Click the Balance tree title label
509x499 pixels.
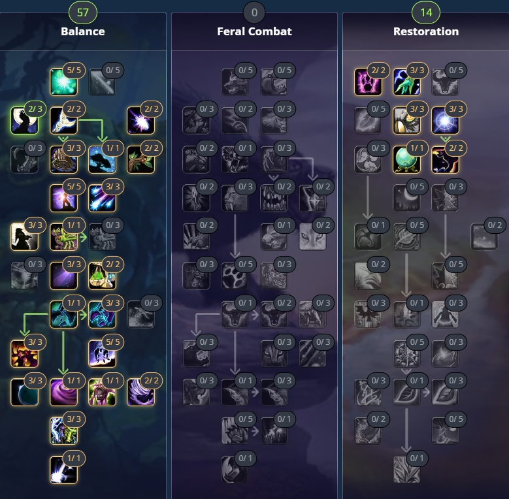(83, 31)
